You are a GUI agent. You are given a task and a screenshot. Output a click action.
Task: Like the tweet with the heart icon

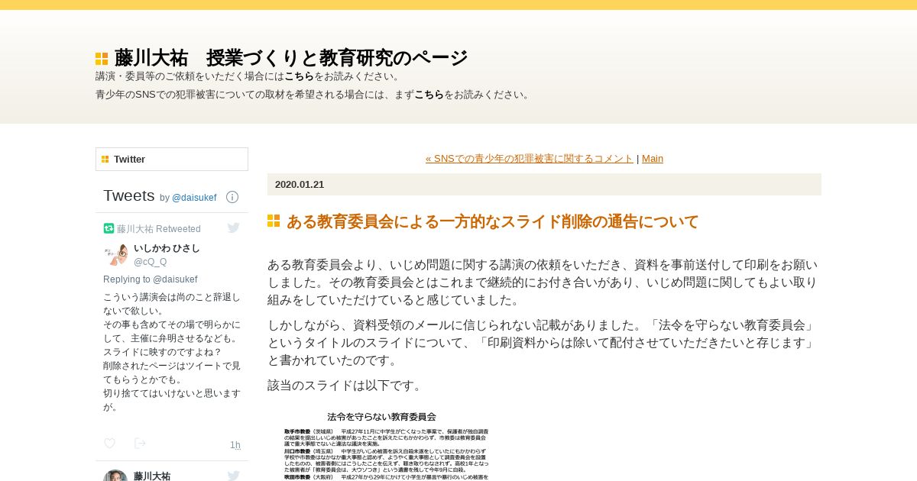(109, 444)
